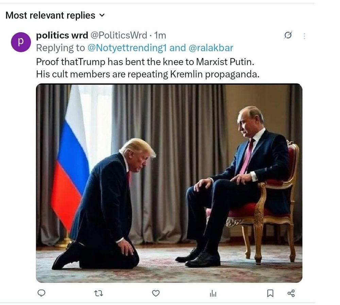Viewport: 340px width, 305px height.
Task: Click the Reply speech bubble icon
Action: click(x=41, y=293)
